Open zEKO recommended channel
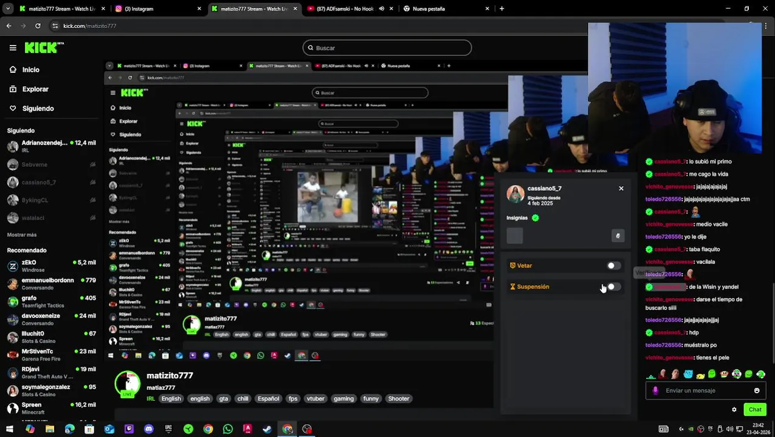 [52, 266]
